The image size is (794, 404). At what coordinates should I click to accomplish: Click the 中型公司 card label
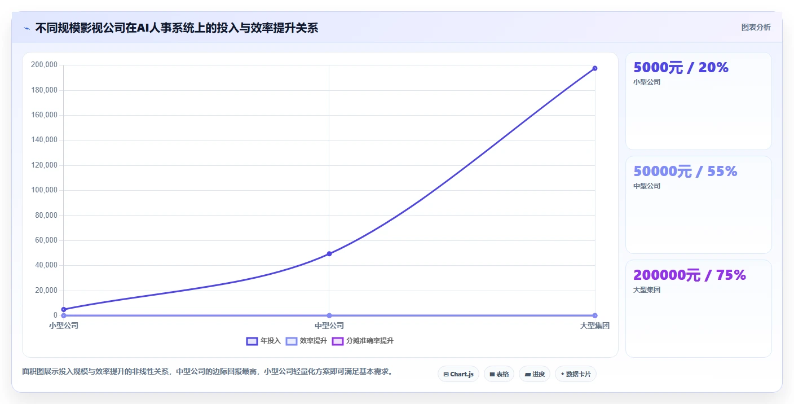647,186
